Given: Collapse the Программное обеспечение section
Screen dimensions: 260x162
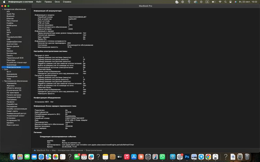Looking at the screenshot, I should coord(3,81).
